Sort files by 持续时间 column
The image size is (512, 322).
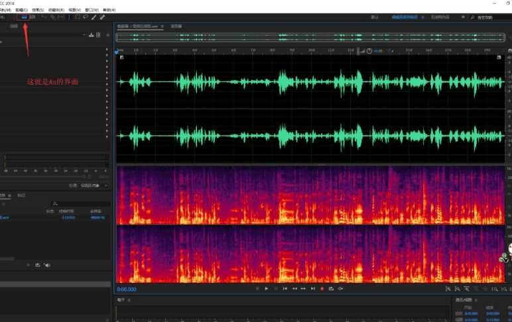(x=66, y=211)
